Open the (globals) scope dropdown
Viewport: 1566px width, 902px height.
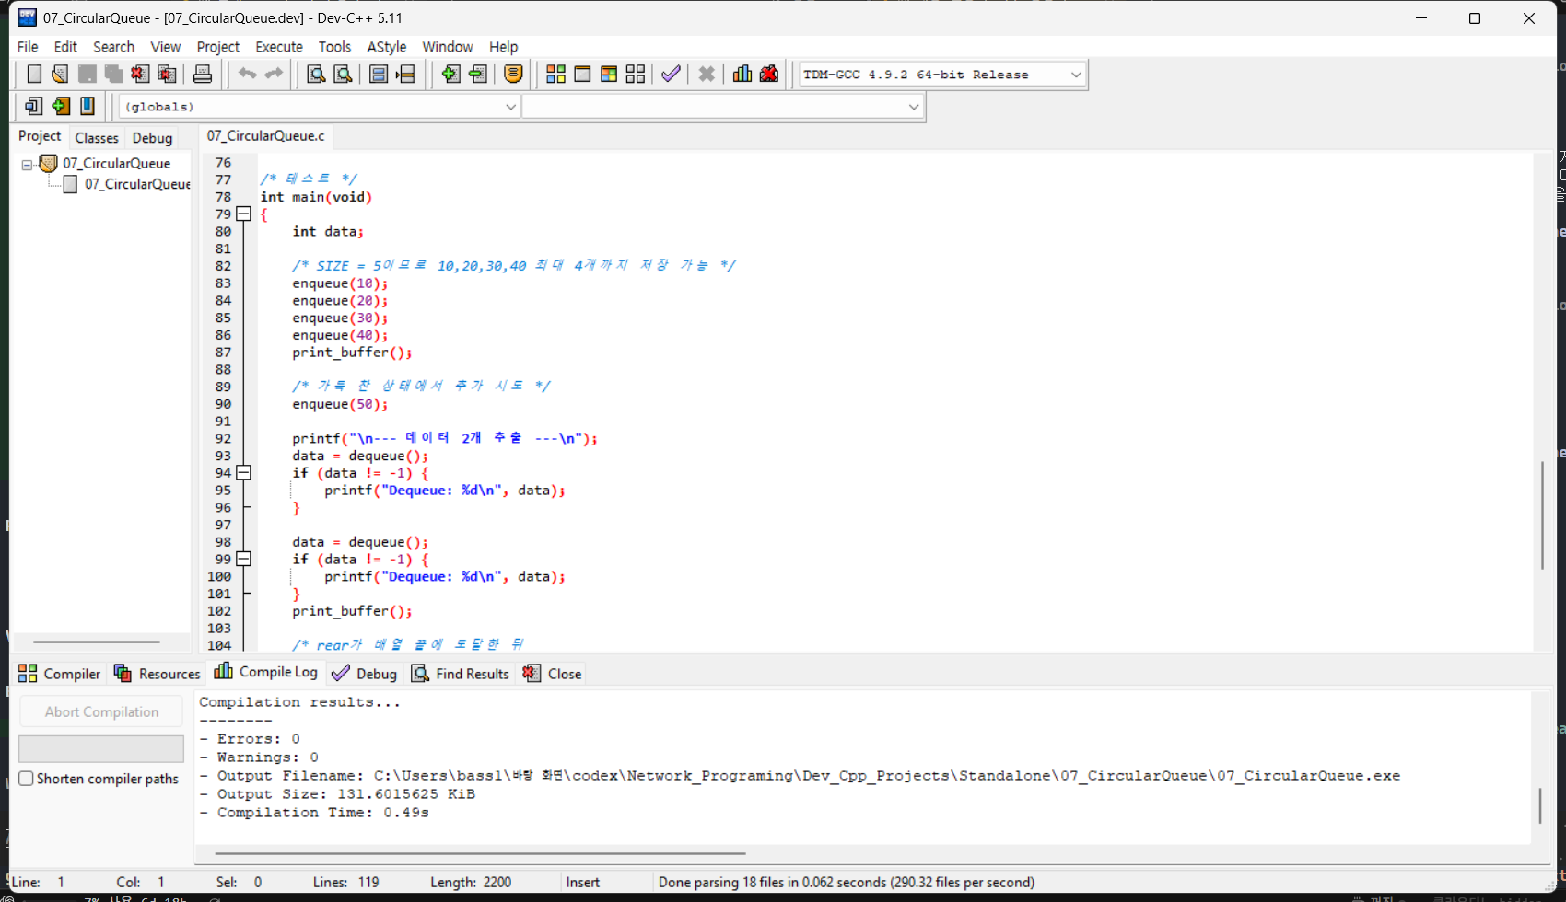510,107
